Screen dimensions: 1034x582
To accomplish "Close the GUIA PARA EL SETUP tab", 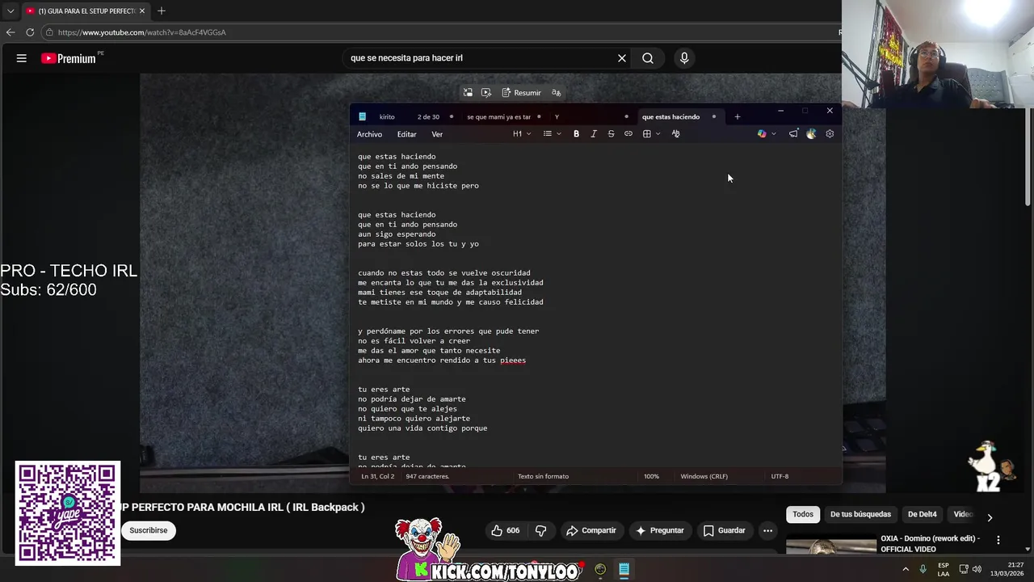I will 142,11.
